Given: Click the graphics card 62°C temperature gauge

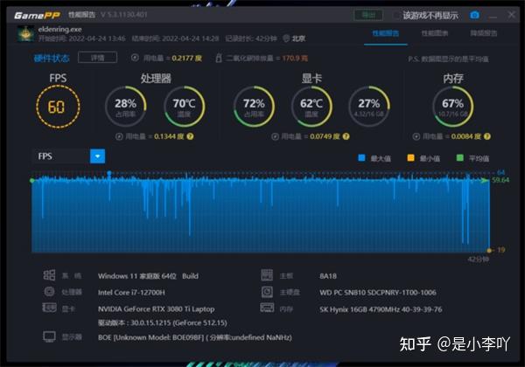Looking at the screenshot, I should coord(311,107).
